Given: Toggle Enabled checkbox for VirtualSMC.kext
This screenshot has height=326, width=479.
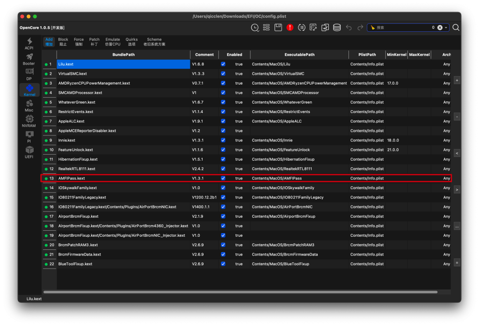Looking at the screenshot, I should (x=223, y=73).
